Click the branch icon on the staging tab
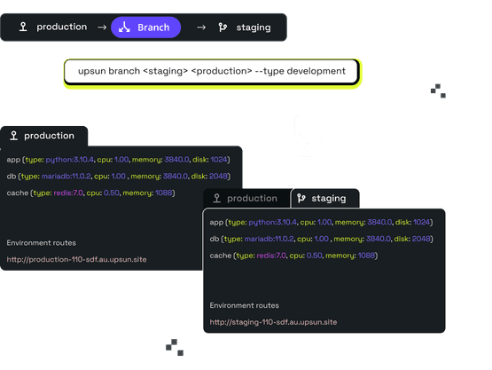The image size is (492, 370). 301,198
